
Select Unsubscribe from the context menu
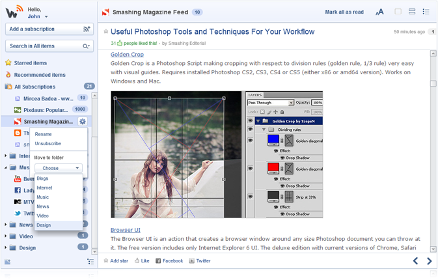(48, 143)
